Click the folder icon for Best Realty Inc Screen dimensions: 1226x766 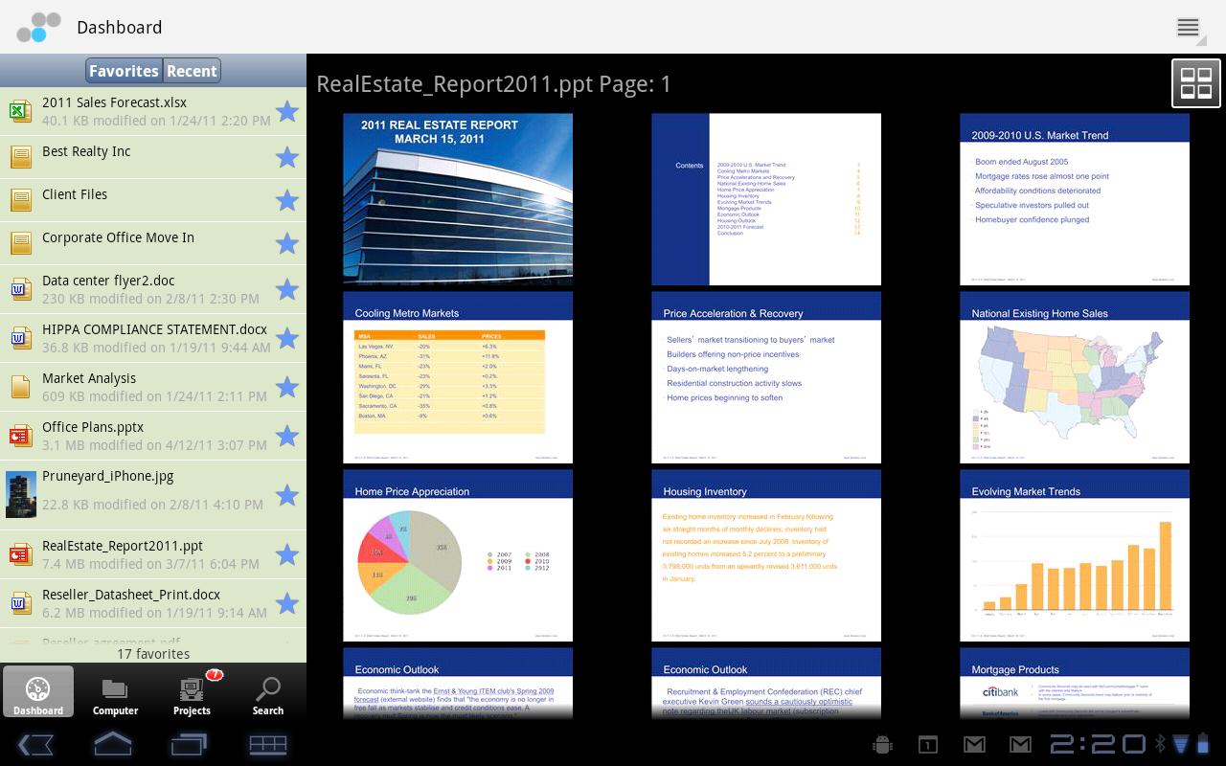click(x=21, y=156)
